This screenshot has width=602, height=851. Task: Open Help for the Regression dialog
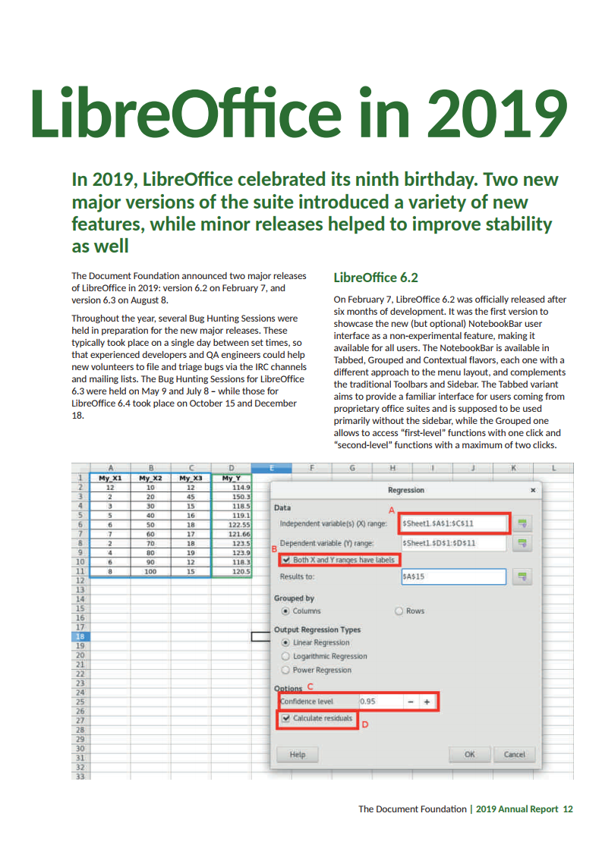297,754
